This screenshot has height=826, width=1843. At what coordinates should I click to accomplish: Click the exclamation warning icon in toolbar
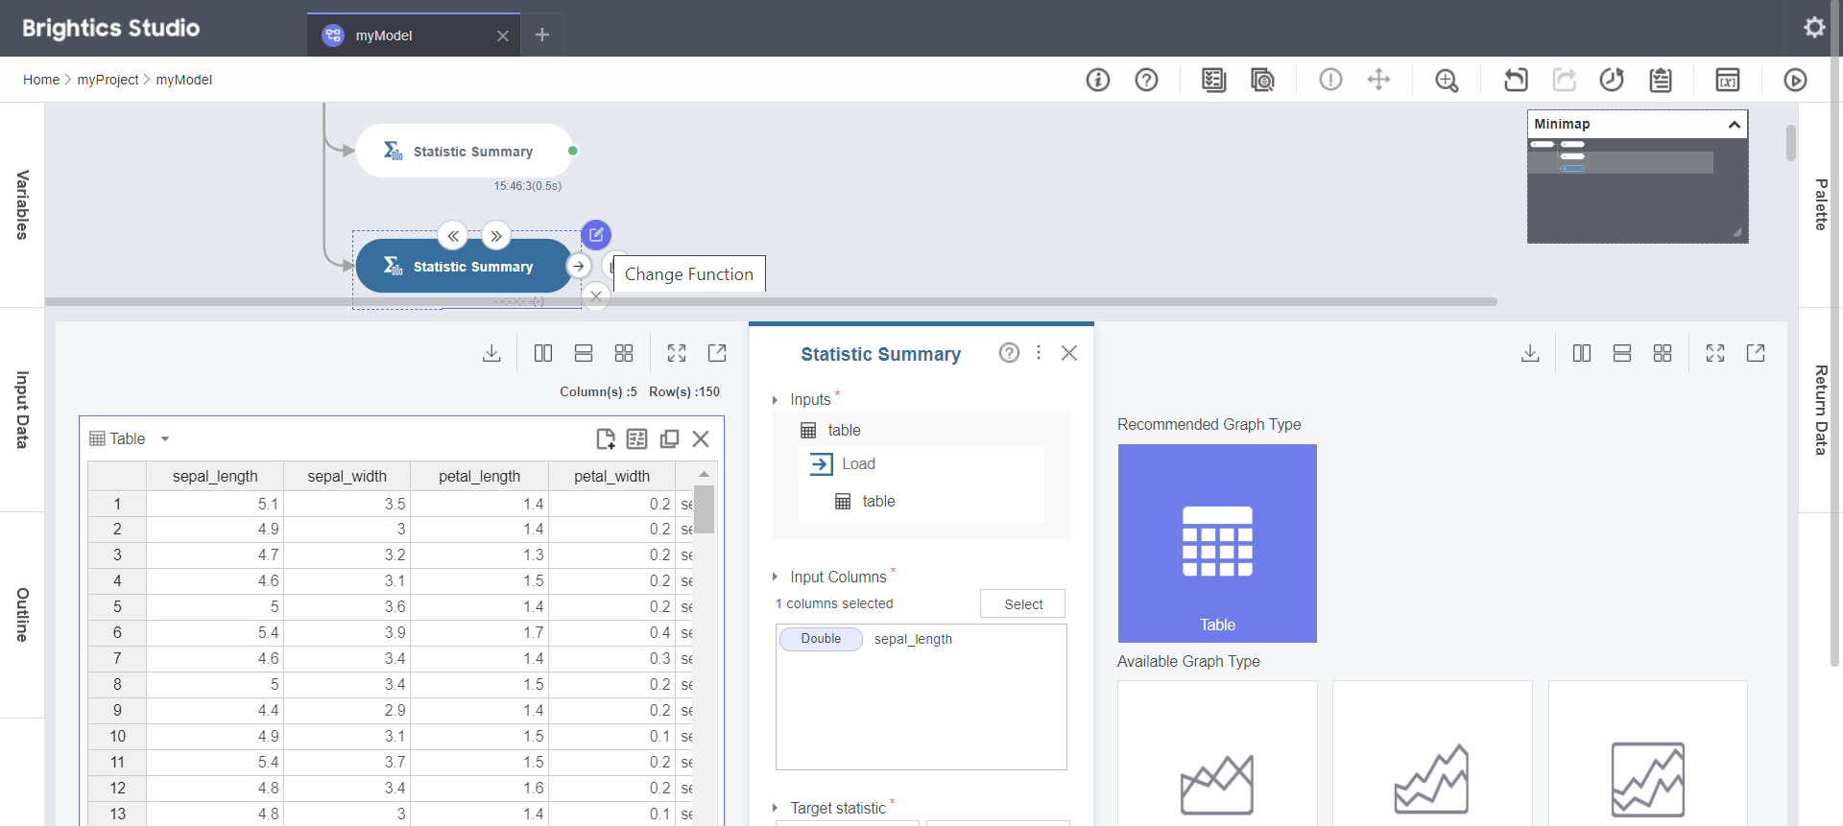tap(1330, 80)
